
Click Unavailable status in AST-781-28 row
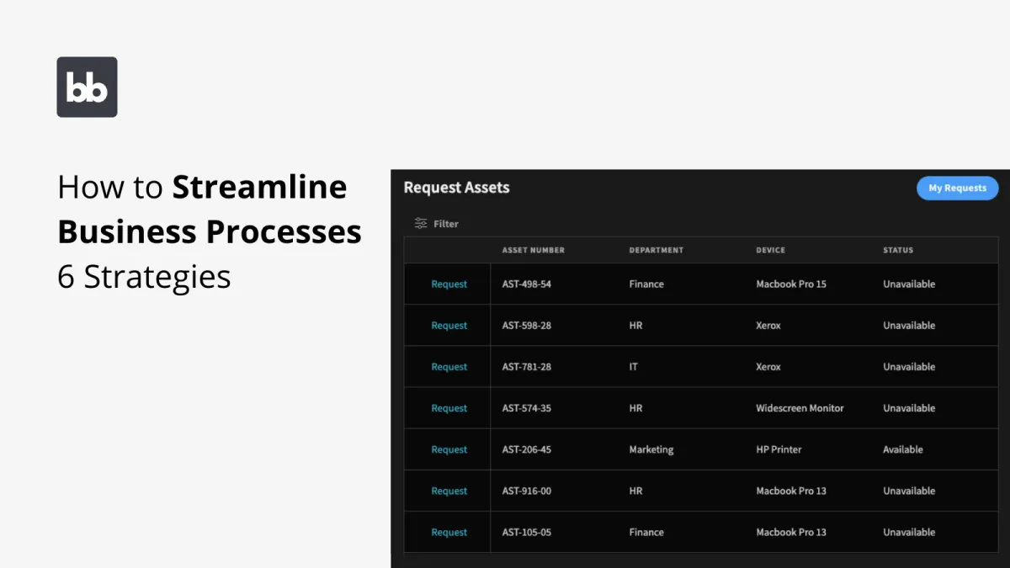(909, 367)
